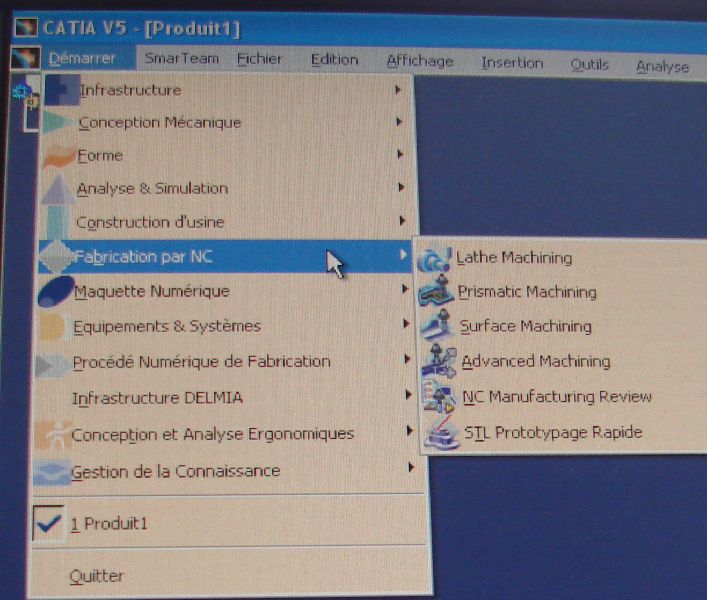The width and height of the screenshot is (707, 600).
Task: Click the Maquette Numérique blue ellipse icon
Action: tap(55, 292)
